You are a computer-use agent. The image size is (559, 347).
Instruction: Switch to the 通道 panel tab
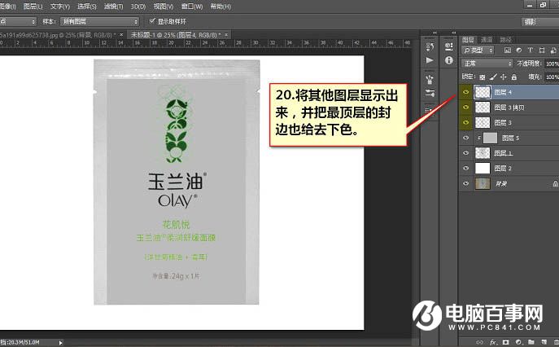(x=487, y=39)
